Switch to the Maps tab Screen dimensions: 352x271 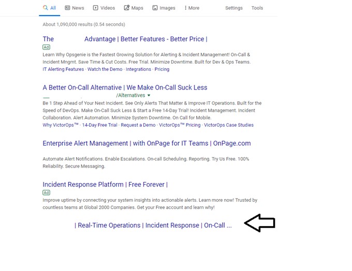[x=134, y=8]
